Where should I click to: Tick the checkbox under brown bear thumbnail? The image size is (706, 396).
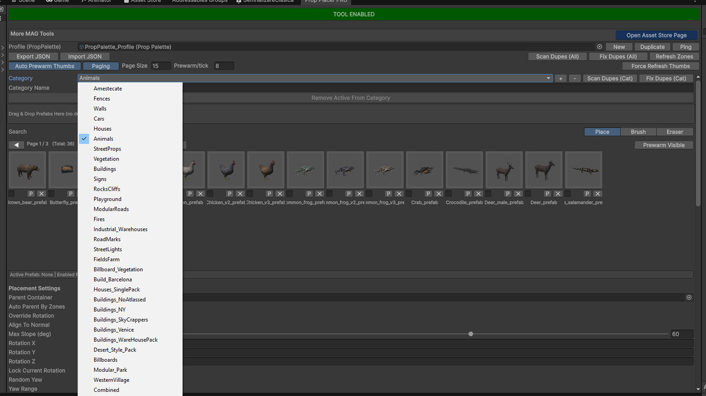(12, 194)
